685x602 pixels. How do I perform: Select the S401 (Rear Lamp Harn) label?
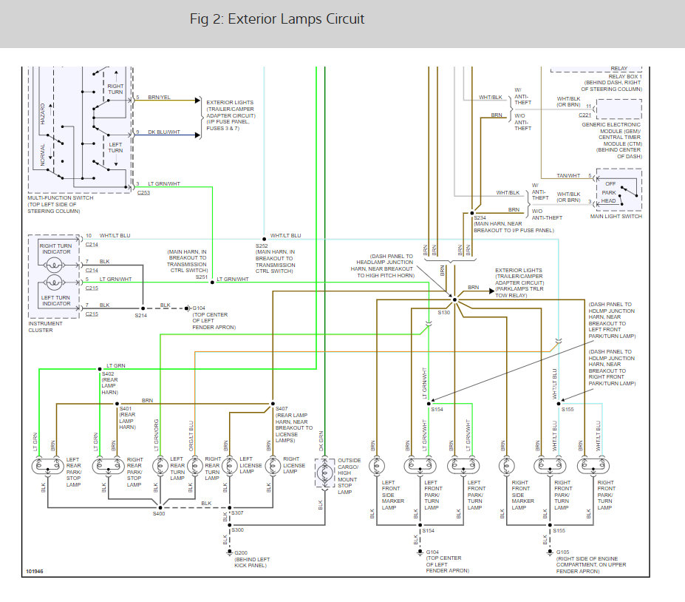point(127,418)
